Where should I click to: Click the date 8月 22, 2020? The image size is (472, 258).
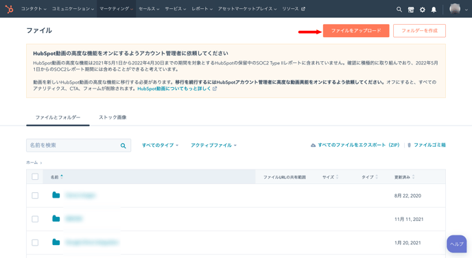tap(408, 196)
